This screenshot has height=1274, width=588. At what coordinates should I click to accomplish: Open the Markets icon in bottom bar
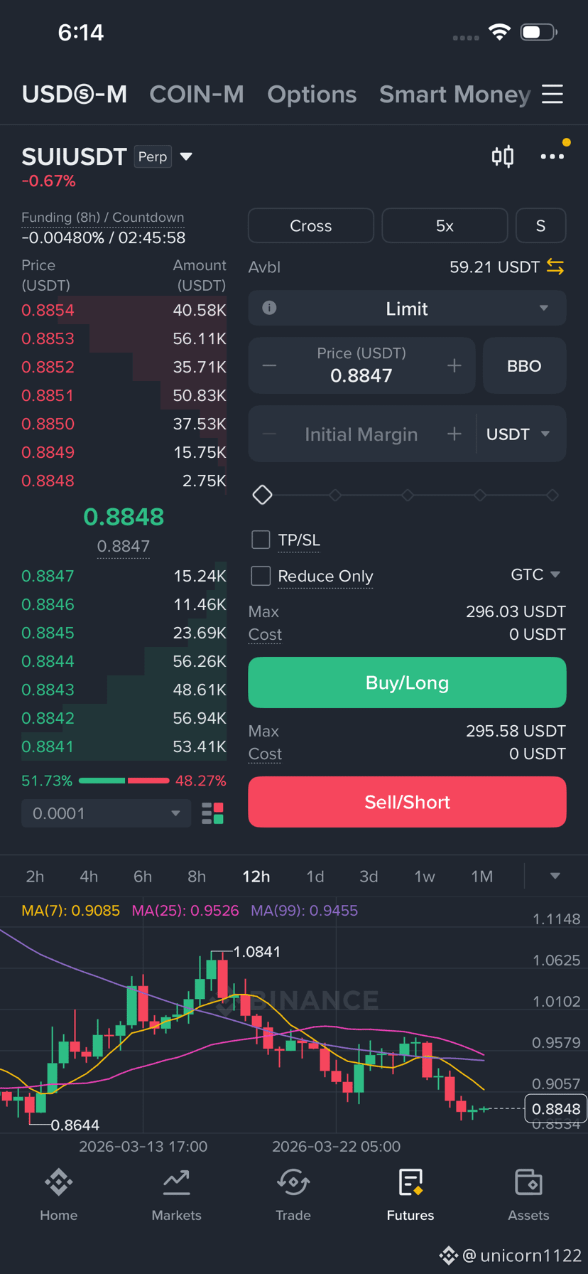[176, 1183]
